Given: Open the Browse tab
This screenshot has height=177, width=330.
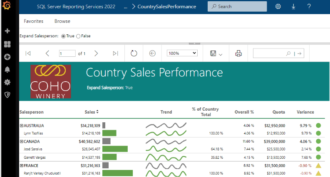Looking at the screenshot, I should (x=62, y=21).
